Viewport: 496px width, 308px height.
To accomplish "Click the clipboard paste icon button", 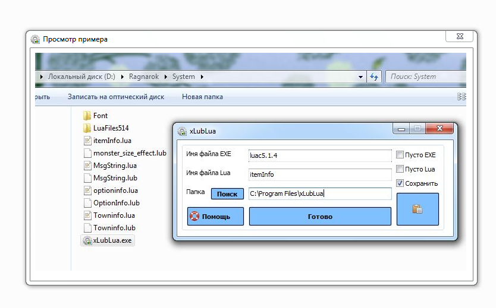I will coord(417,209).
